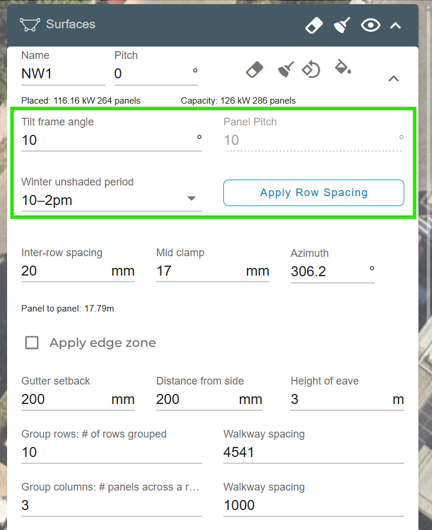Click the Tilt frame angle field
The image size is (432, 530).
tap(106, 140)
